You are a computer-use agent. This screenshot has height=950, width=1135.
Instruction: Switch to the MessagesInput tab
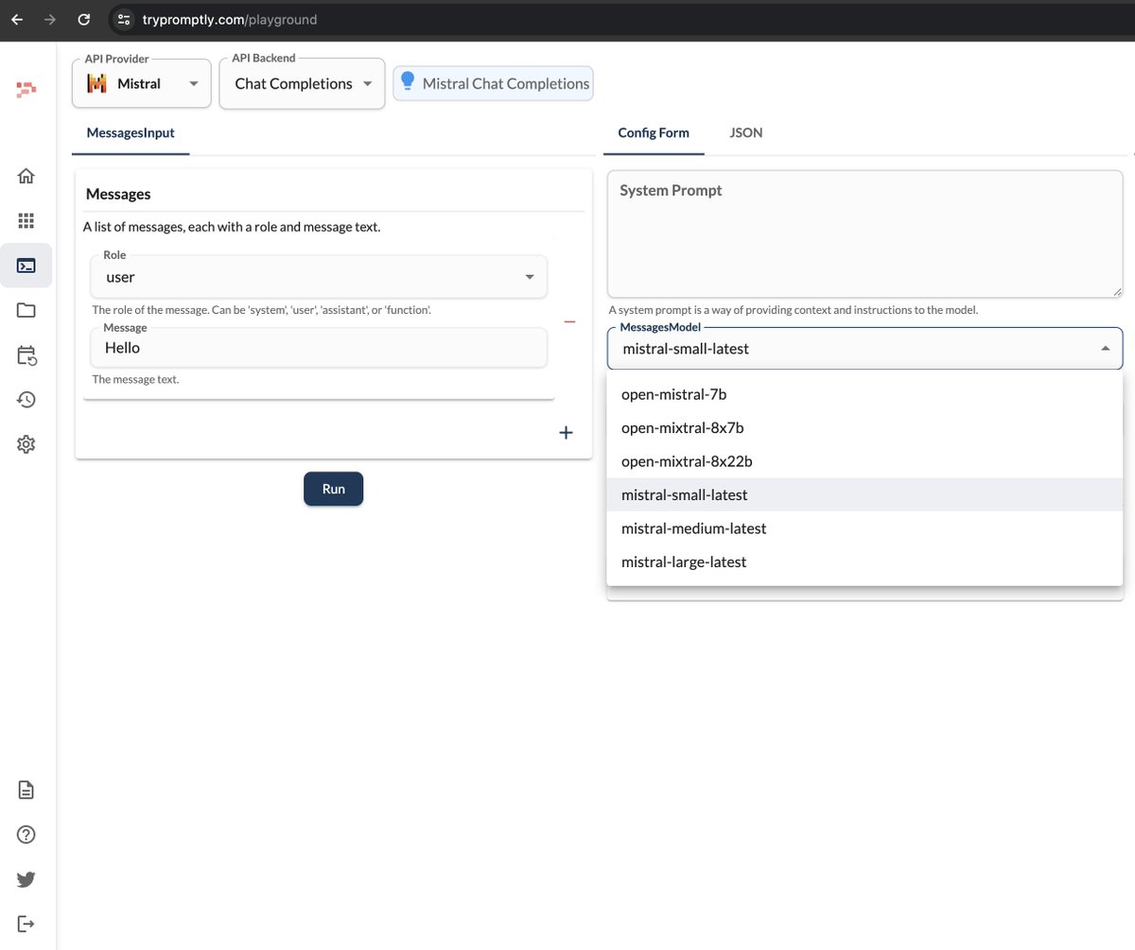[131, 133]
